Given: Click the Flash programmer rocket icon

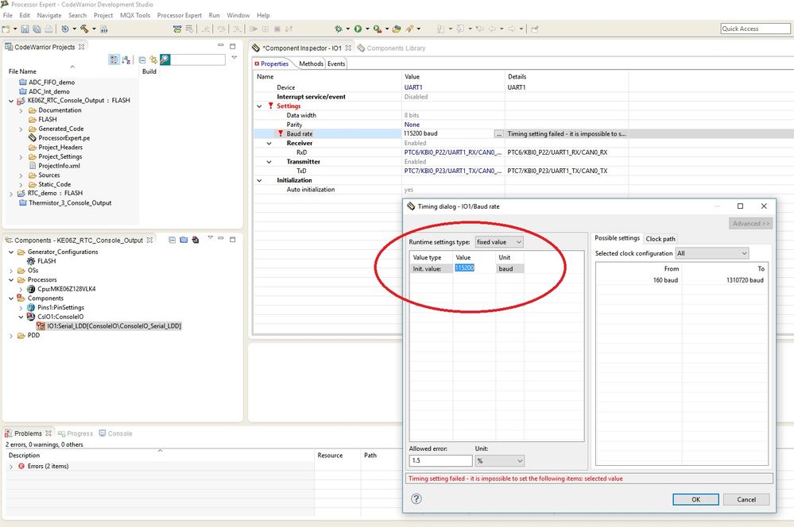Looking at the screenshot, I should click(409, 29).
